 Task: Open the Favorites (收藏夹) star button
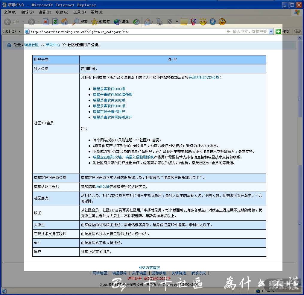point(101,22)
